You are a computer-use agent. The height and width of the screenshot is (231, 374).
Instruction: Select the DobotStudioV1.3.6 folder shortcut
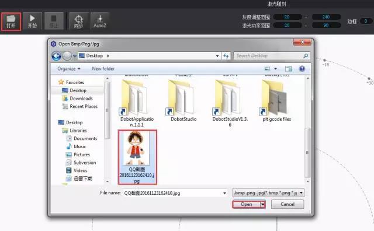230,103
